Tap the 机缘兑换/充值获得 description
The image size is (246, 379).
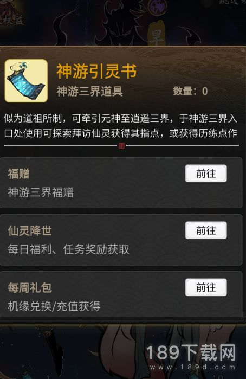[x=54, y=306]
